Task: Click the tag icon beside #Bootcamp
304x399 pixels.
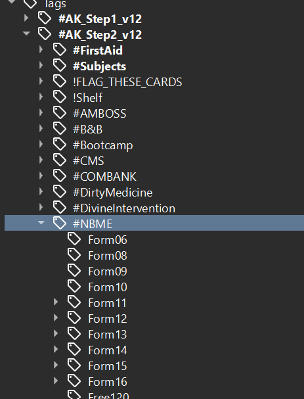Action: pyautogui.click(x=60, y=144)
